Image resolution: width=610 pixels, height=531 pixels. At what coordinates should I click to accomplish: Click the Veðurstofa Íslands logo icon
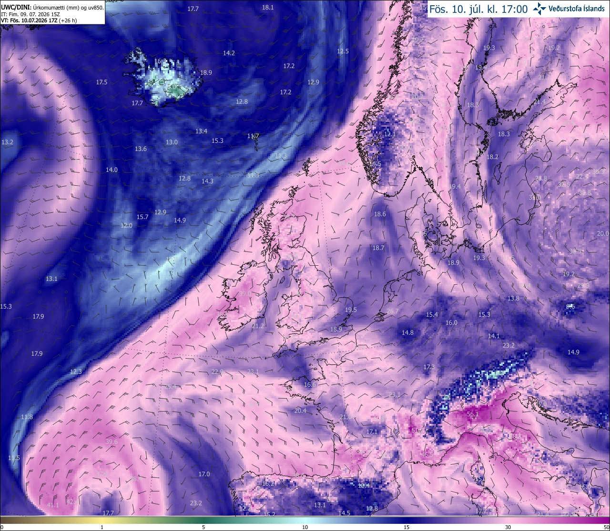pyautogui.click(x=539, y=8)
